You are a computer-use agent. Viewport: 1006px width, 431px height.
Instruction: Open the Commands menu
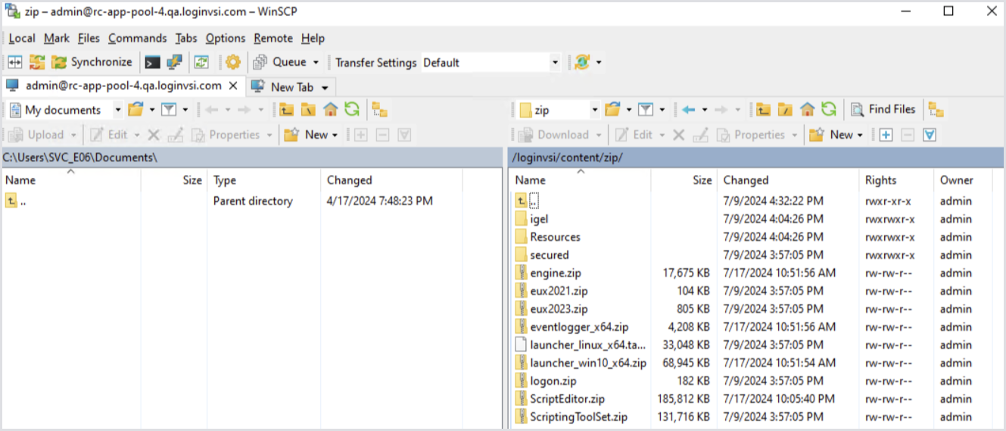tap(137, 38)
